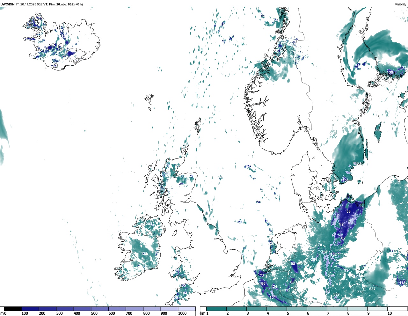
Task: Click the 'UWC/DINI' model label
Action: point(8,4)
